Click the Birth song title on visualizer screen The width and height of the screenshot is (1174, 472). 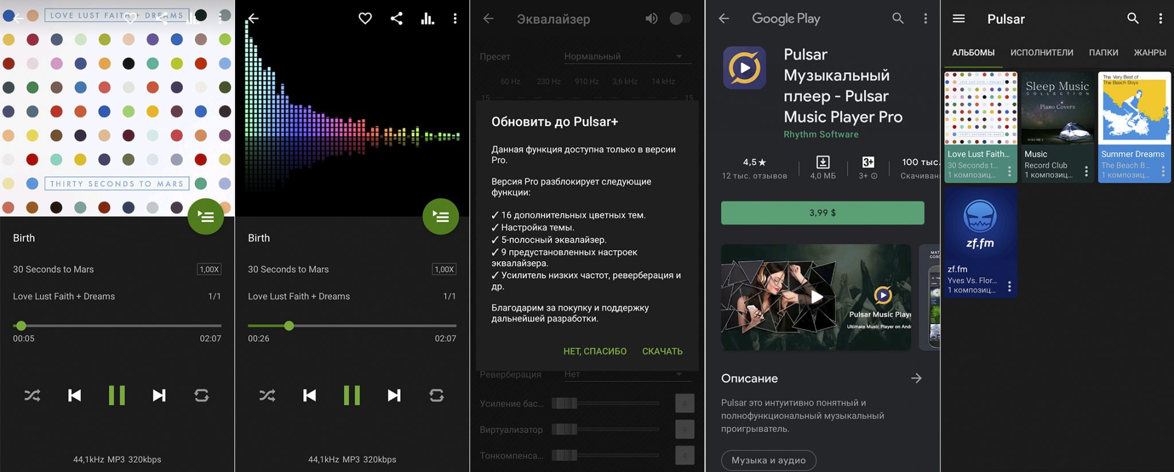coord(259,238)
